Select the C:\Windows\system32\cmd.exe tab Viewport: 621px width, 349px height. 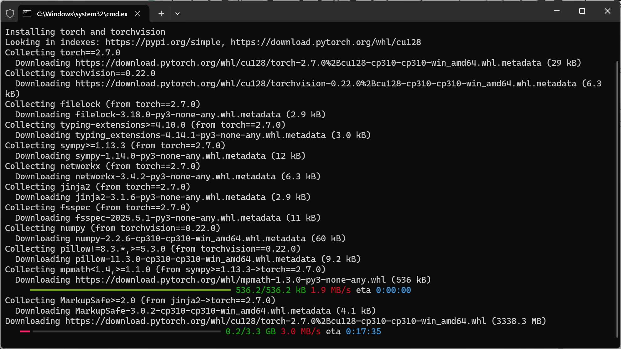[82, 14]
